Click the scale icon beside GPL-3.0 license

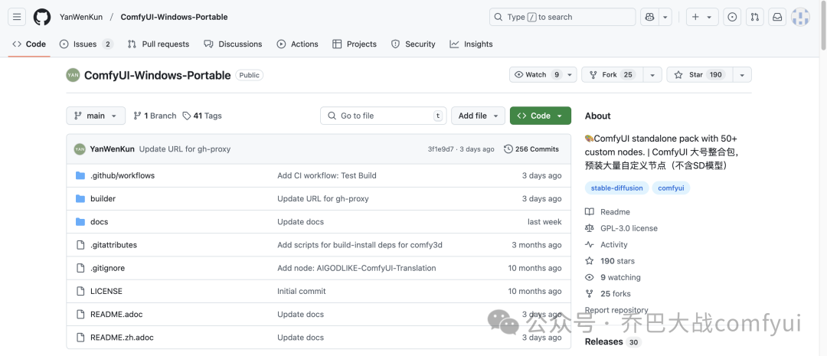pyautogui.click(x=589, y=228)
